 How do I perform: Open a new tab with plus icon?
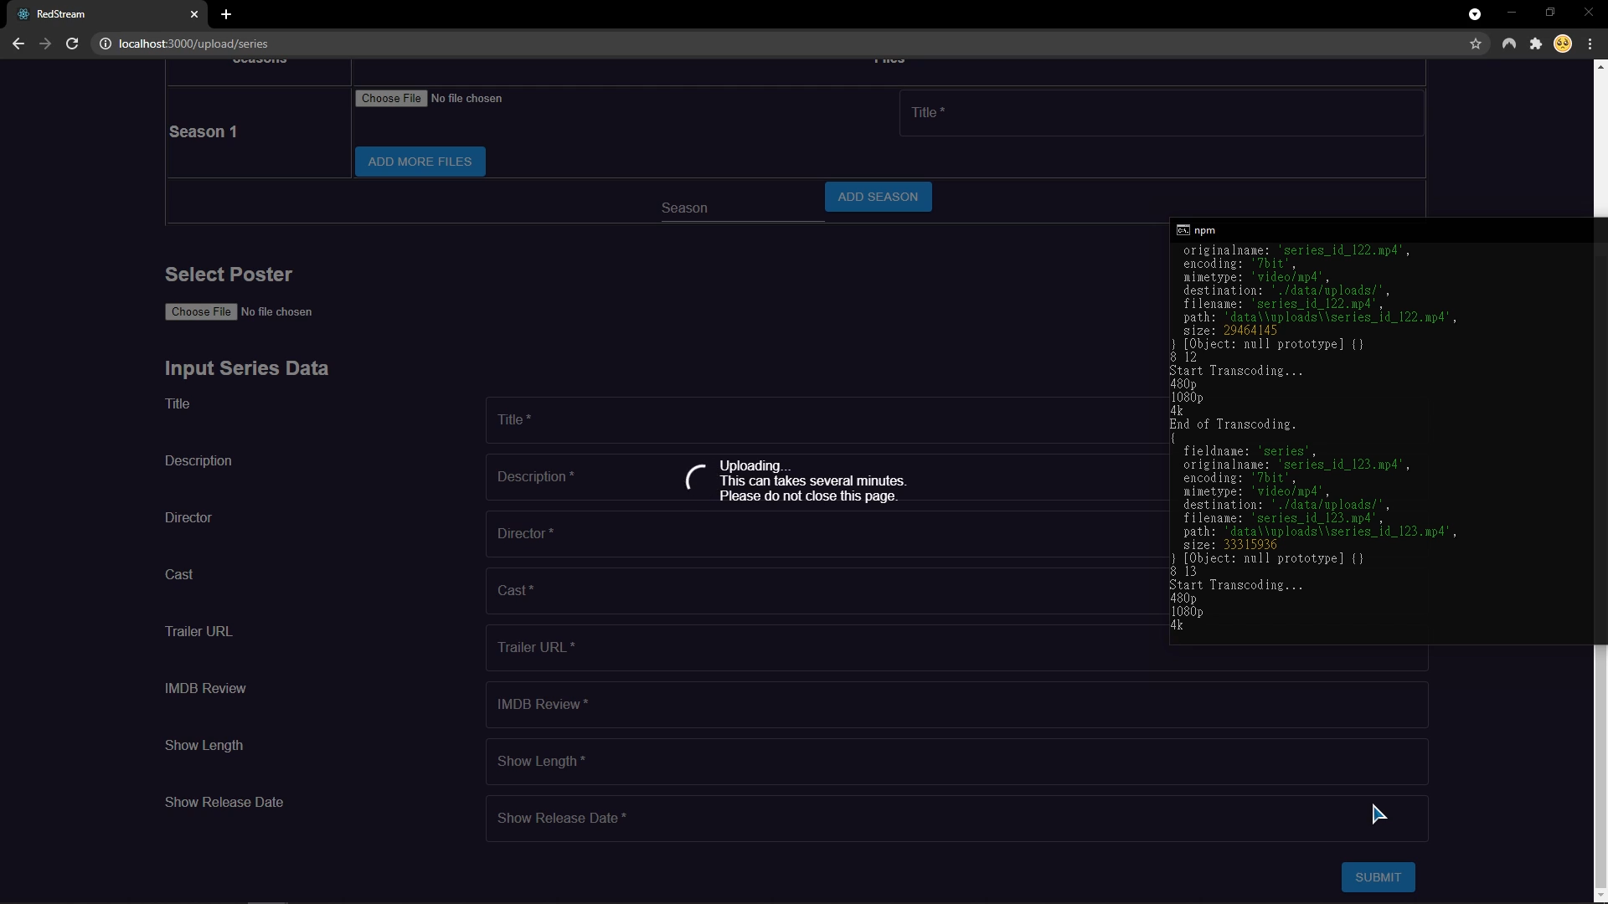click(x=226, y=14)
